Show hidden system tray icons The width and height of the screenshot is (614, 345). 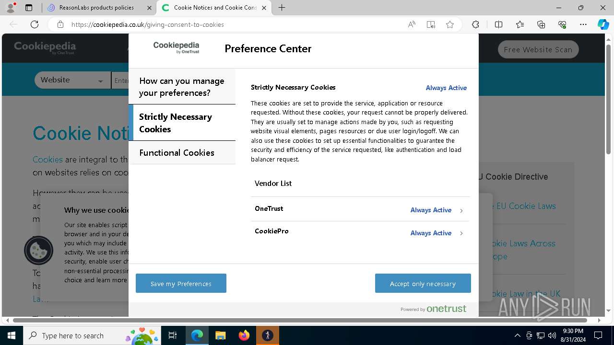pyautogui.click(x=517, y=335)
